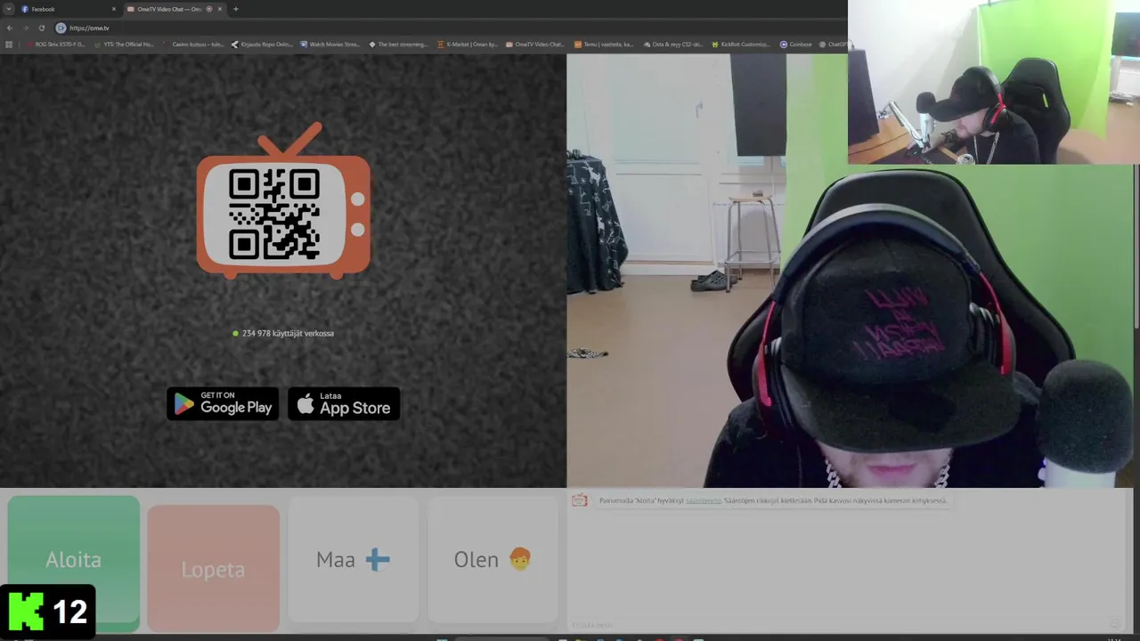1140x641 pixels.
Task: Open the Watch Movies Strea... bookmark
Action: (330, 45)
